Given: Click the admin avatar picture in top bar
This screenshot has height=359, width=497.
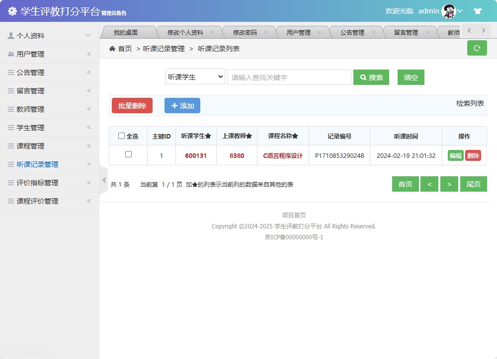Looking at the screenshot, I should tap(449, 10).
